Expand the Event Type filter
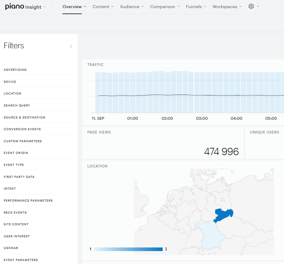The height and width of the screenshot is (264, 284). point(38,165)
